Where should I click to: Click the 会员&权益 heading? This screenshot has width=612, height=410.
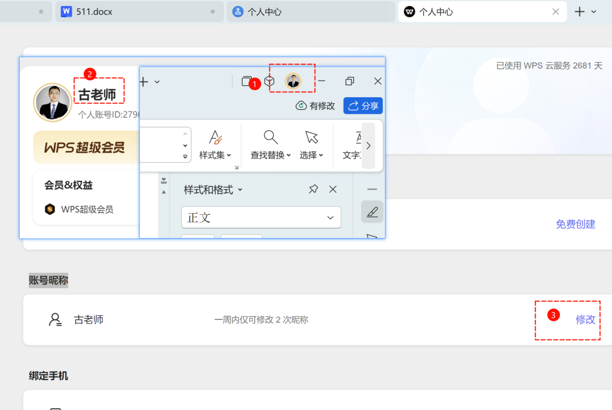tap(68, 185)
